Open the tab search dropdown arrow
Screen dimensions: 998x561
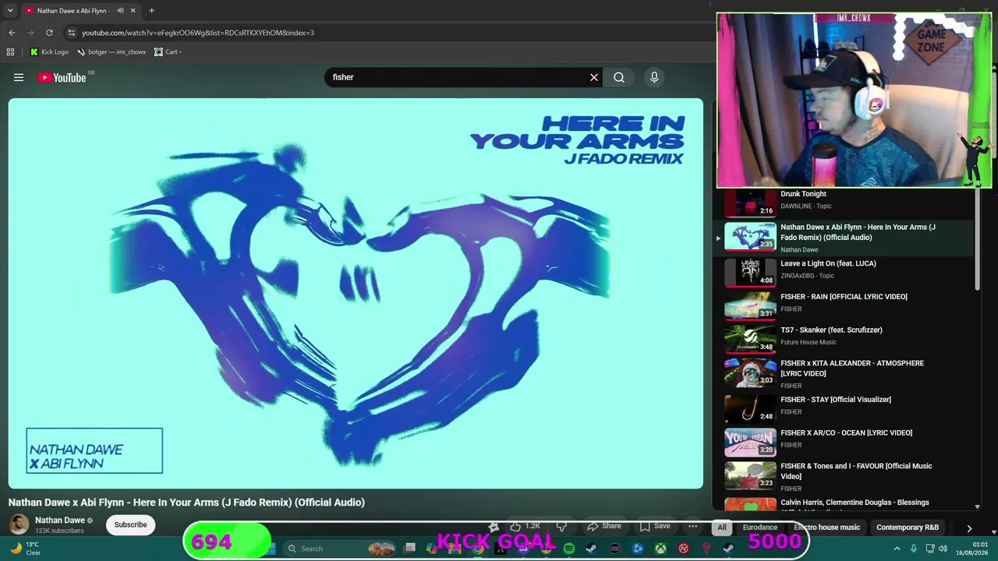(10, 11)
